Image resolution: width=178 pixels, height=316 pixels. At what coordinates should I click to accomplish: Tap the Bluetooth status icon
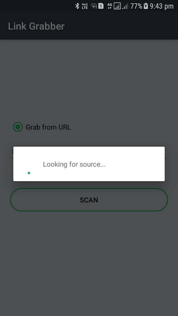click(77, 6)
